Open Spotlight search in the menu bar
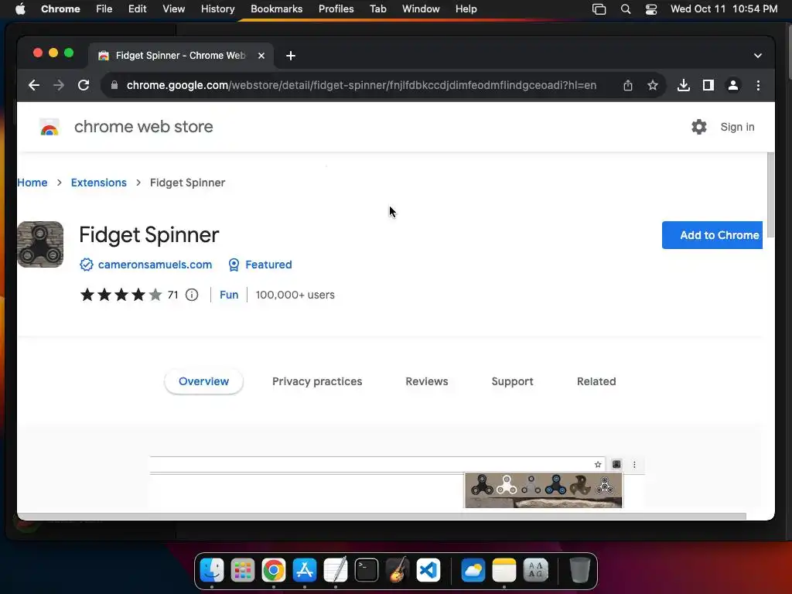 click(625, 9)
